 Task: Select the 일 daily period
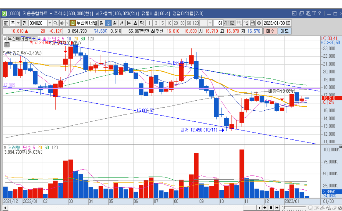[102, 23]
